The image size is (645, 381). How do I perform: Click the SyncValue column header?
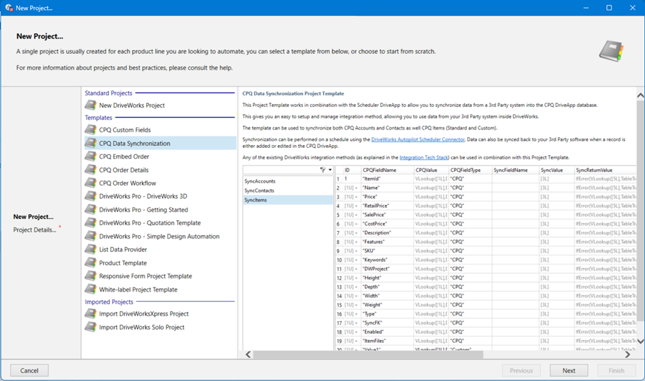[x=556, y=170]
